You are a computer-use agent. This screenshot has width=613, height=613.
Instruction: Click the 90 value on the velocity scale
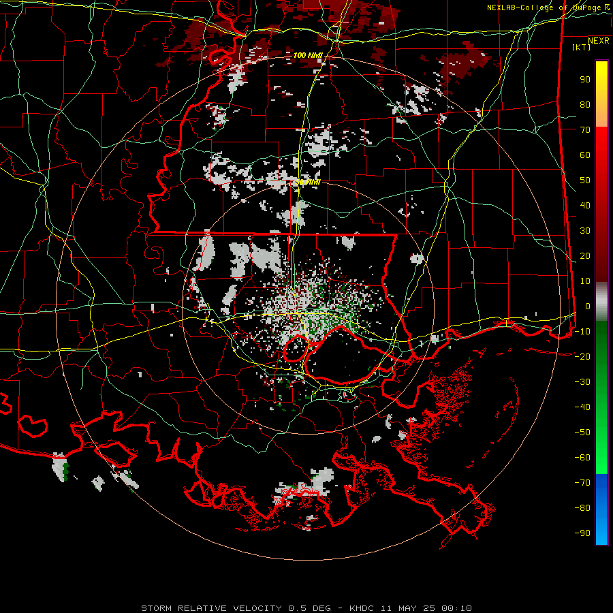585,80
